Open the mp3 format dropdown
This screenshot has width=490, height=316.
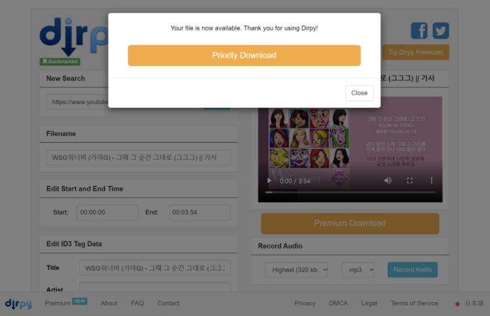358,270
